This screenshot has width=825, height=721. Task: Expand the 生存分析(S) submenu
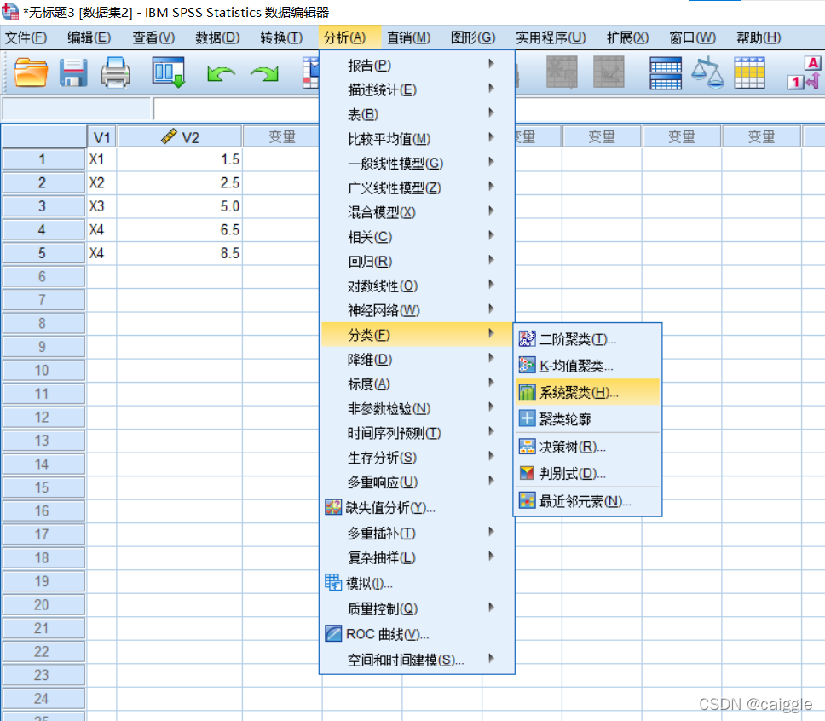pyautogui.click(x=417, y=458)
